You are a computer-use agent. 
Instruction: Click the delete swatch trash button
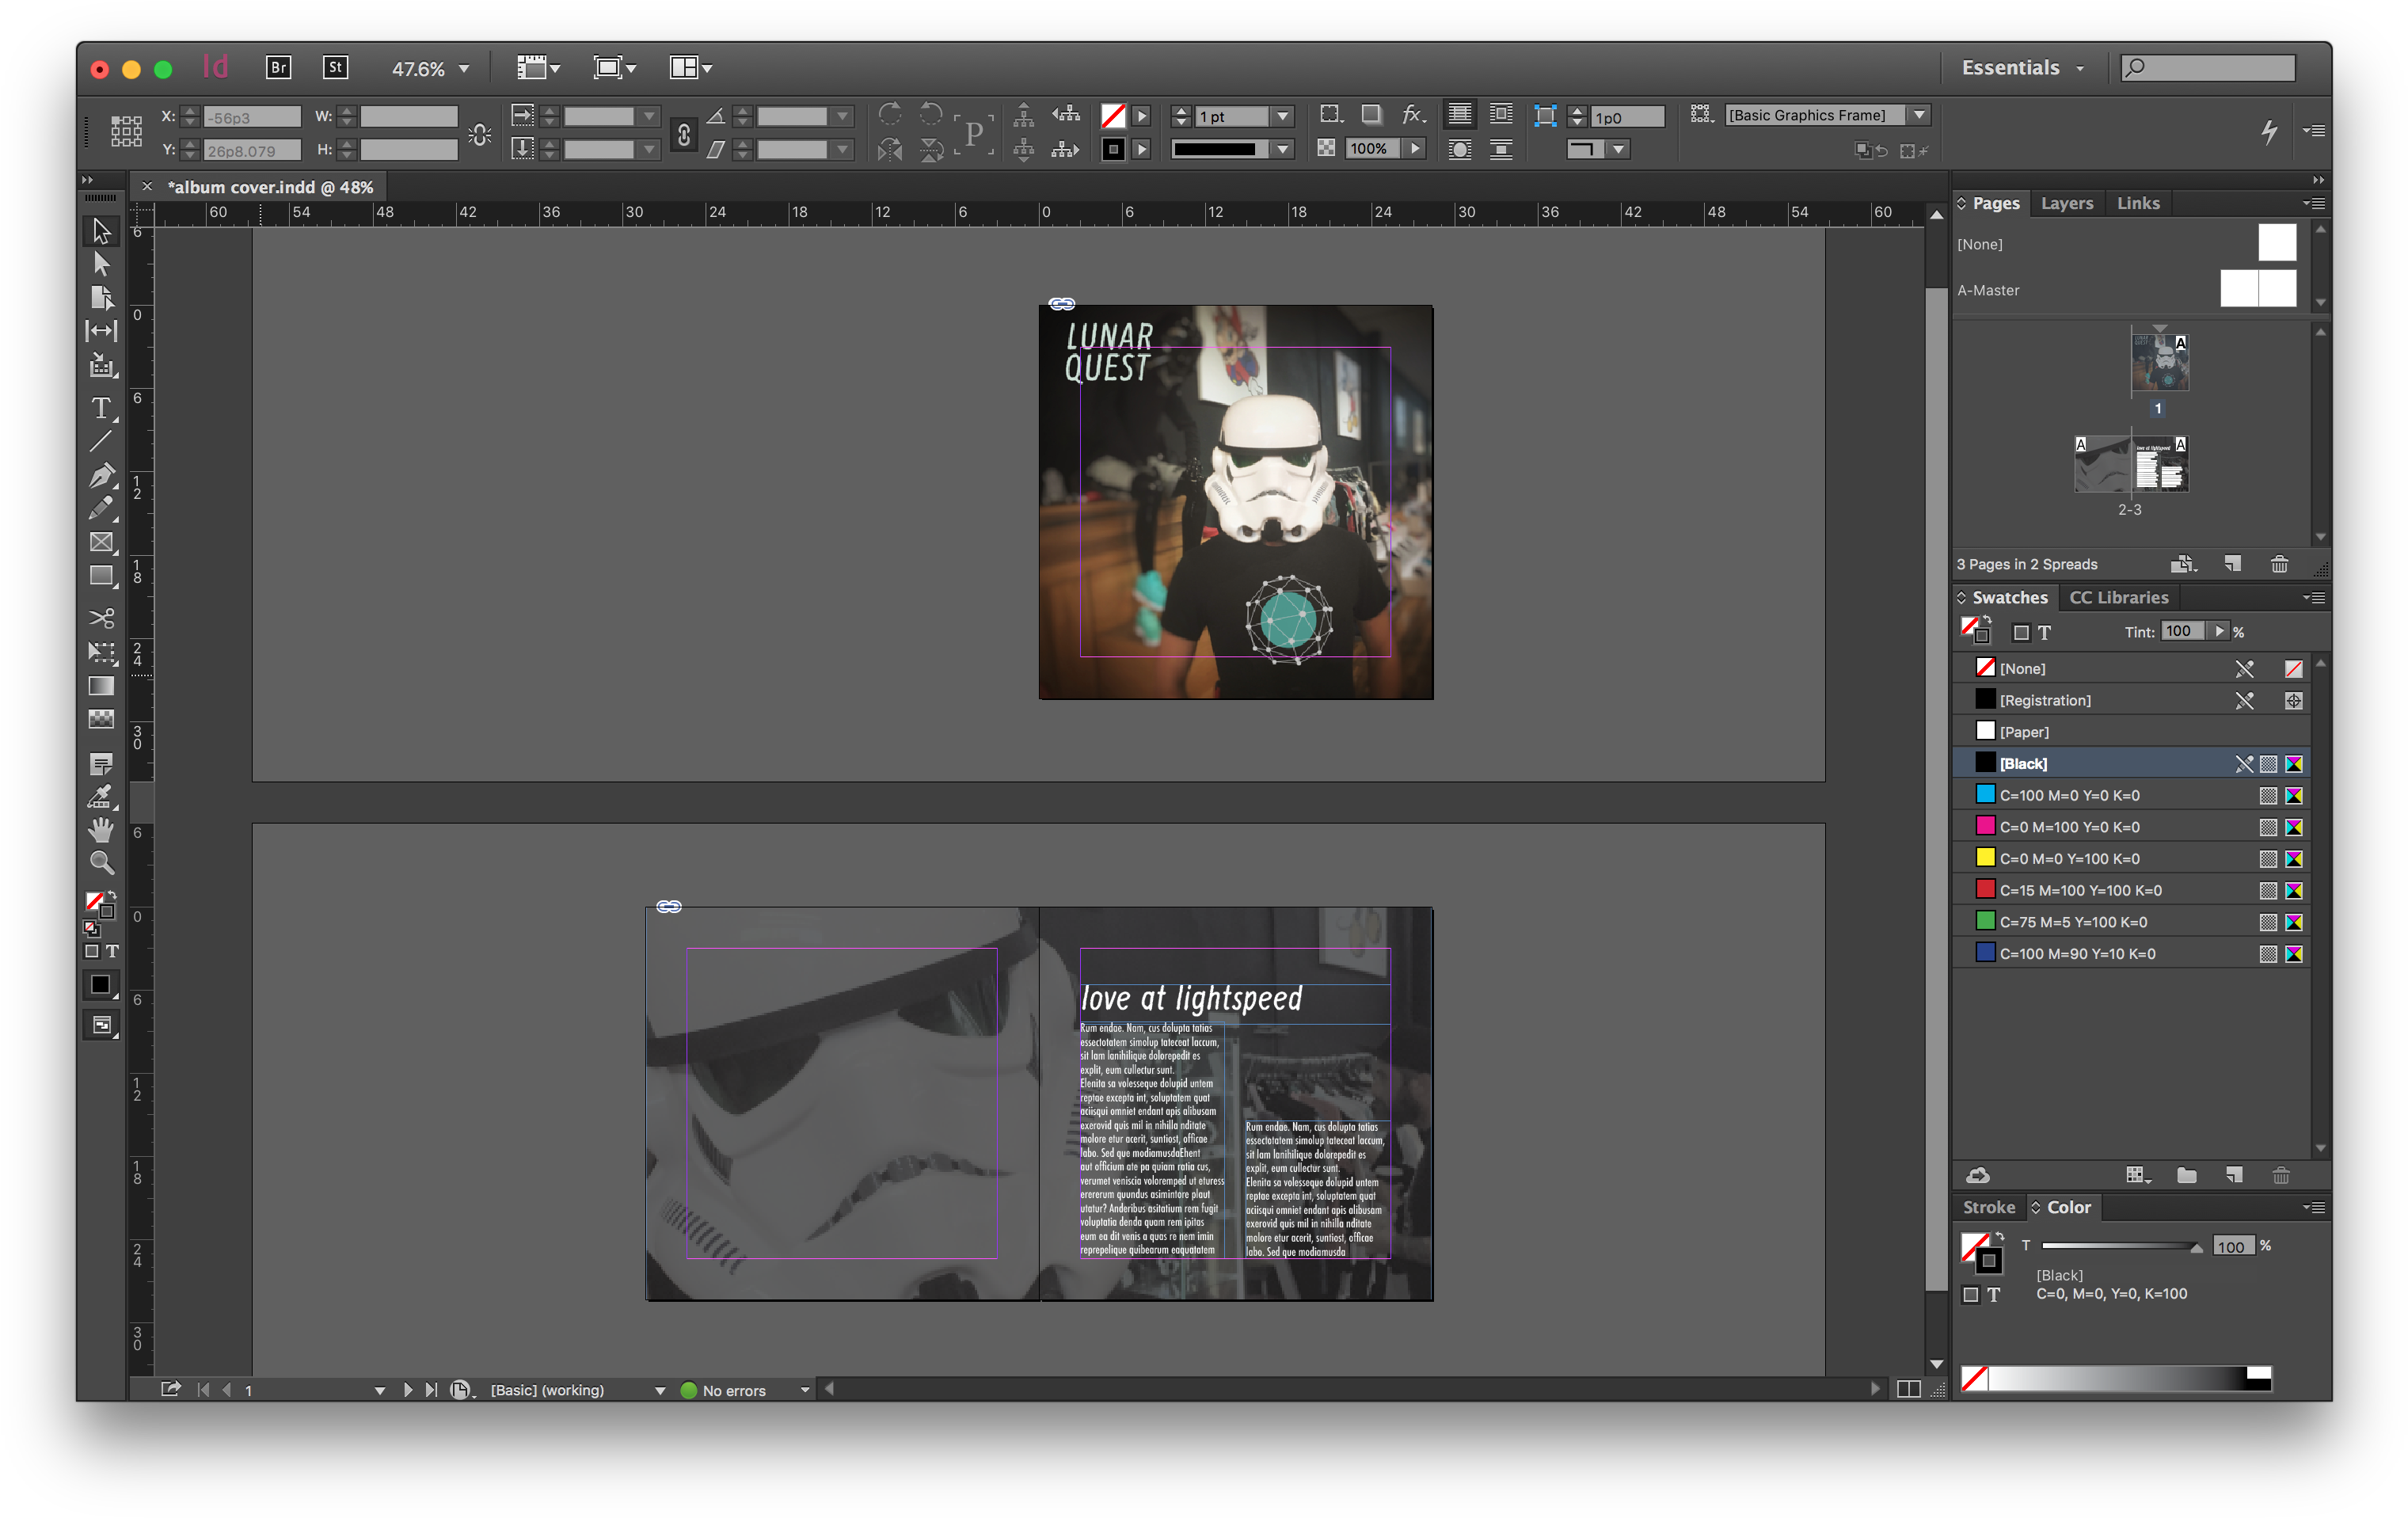pyautogui.click(x=2281, y=1175)
